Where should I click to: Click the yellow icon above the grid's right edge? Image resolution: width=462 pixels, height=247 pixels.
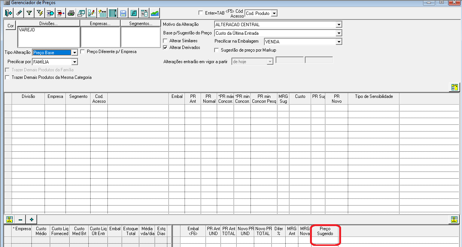pyautogui.click(x=455, y=87)
